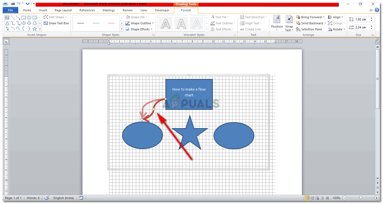Screen dimensions: 383x204
Task: Click Send Backward
Action: pos(310,23)
